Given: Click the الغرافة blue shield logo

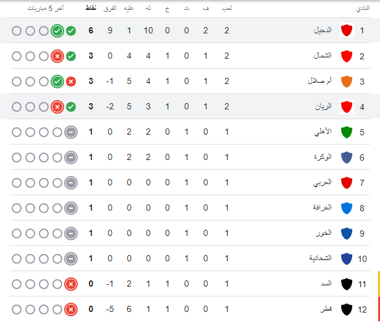Looking at the screenshot, I should (347, 208).
